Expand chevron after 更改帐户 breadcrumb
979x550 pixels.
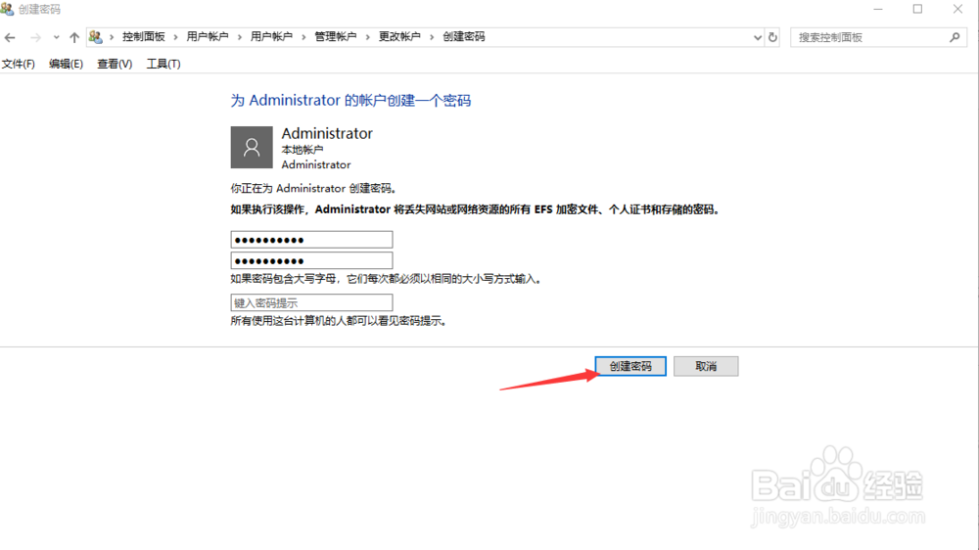pyautogui.click(x=432, y=37)
